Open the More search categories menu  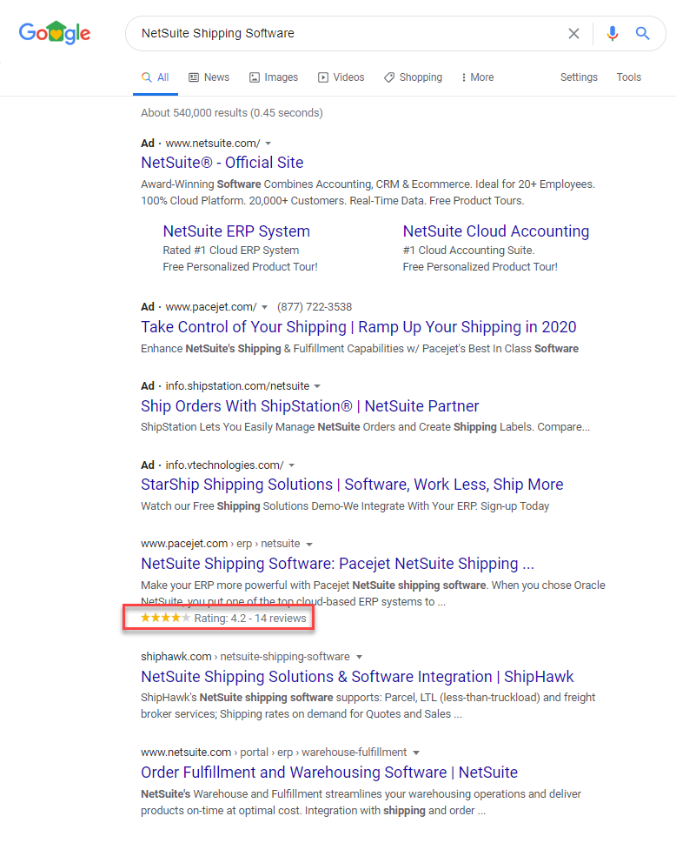coord(477,77)
